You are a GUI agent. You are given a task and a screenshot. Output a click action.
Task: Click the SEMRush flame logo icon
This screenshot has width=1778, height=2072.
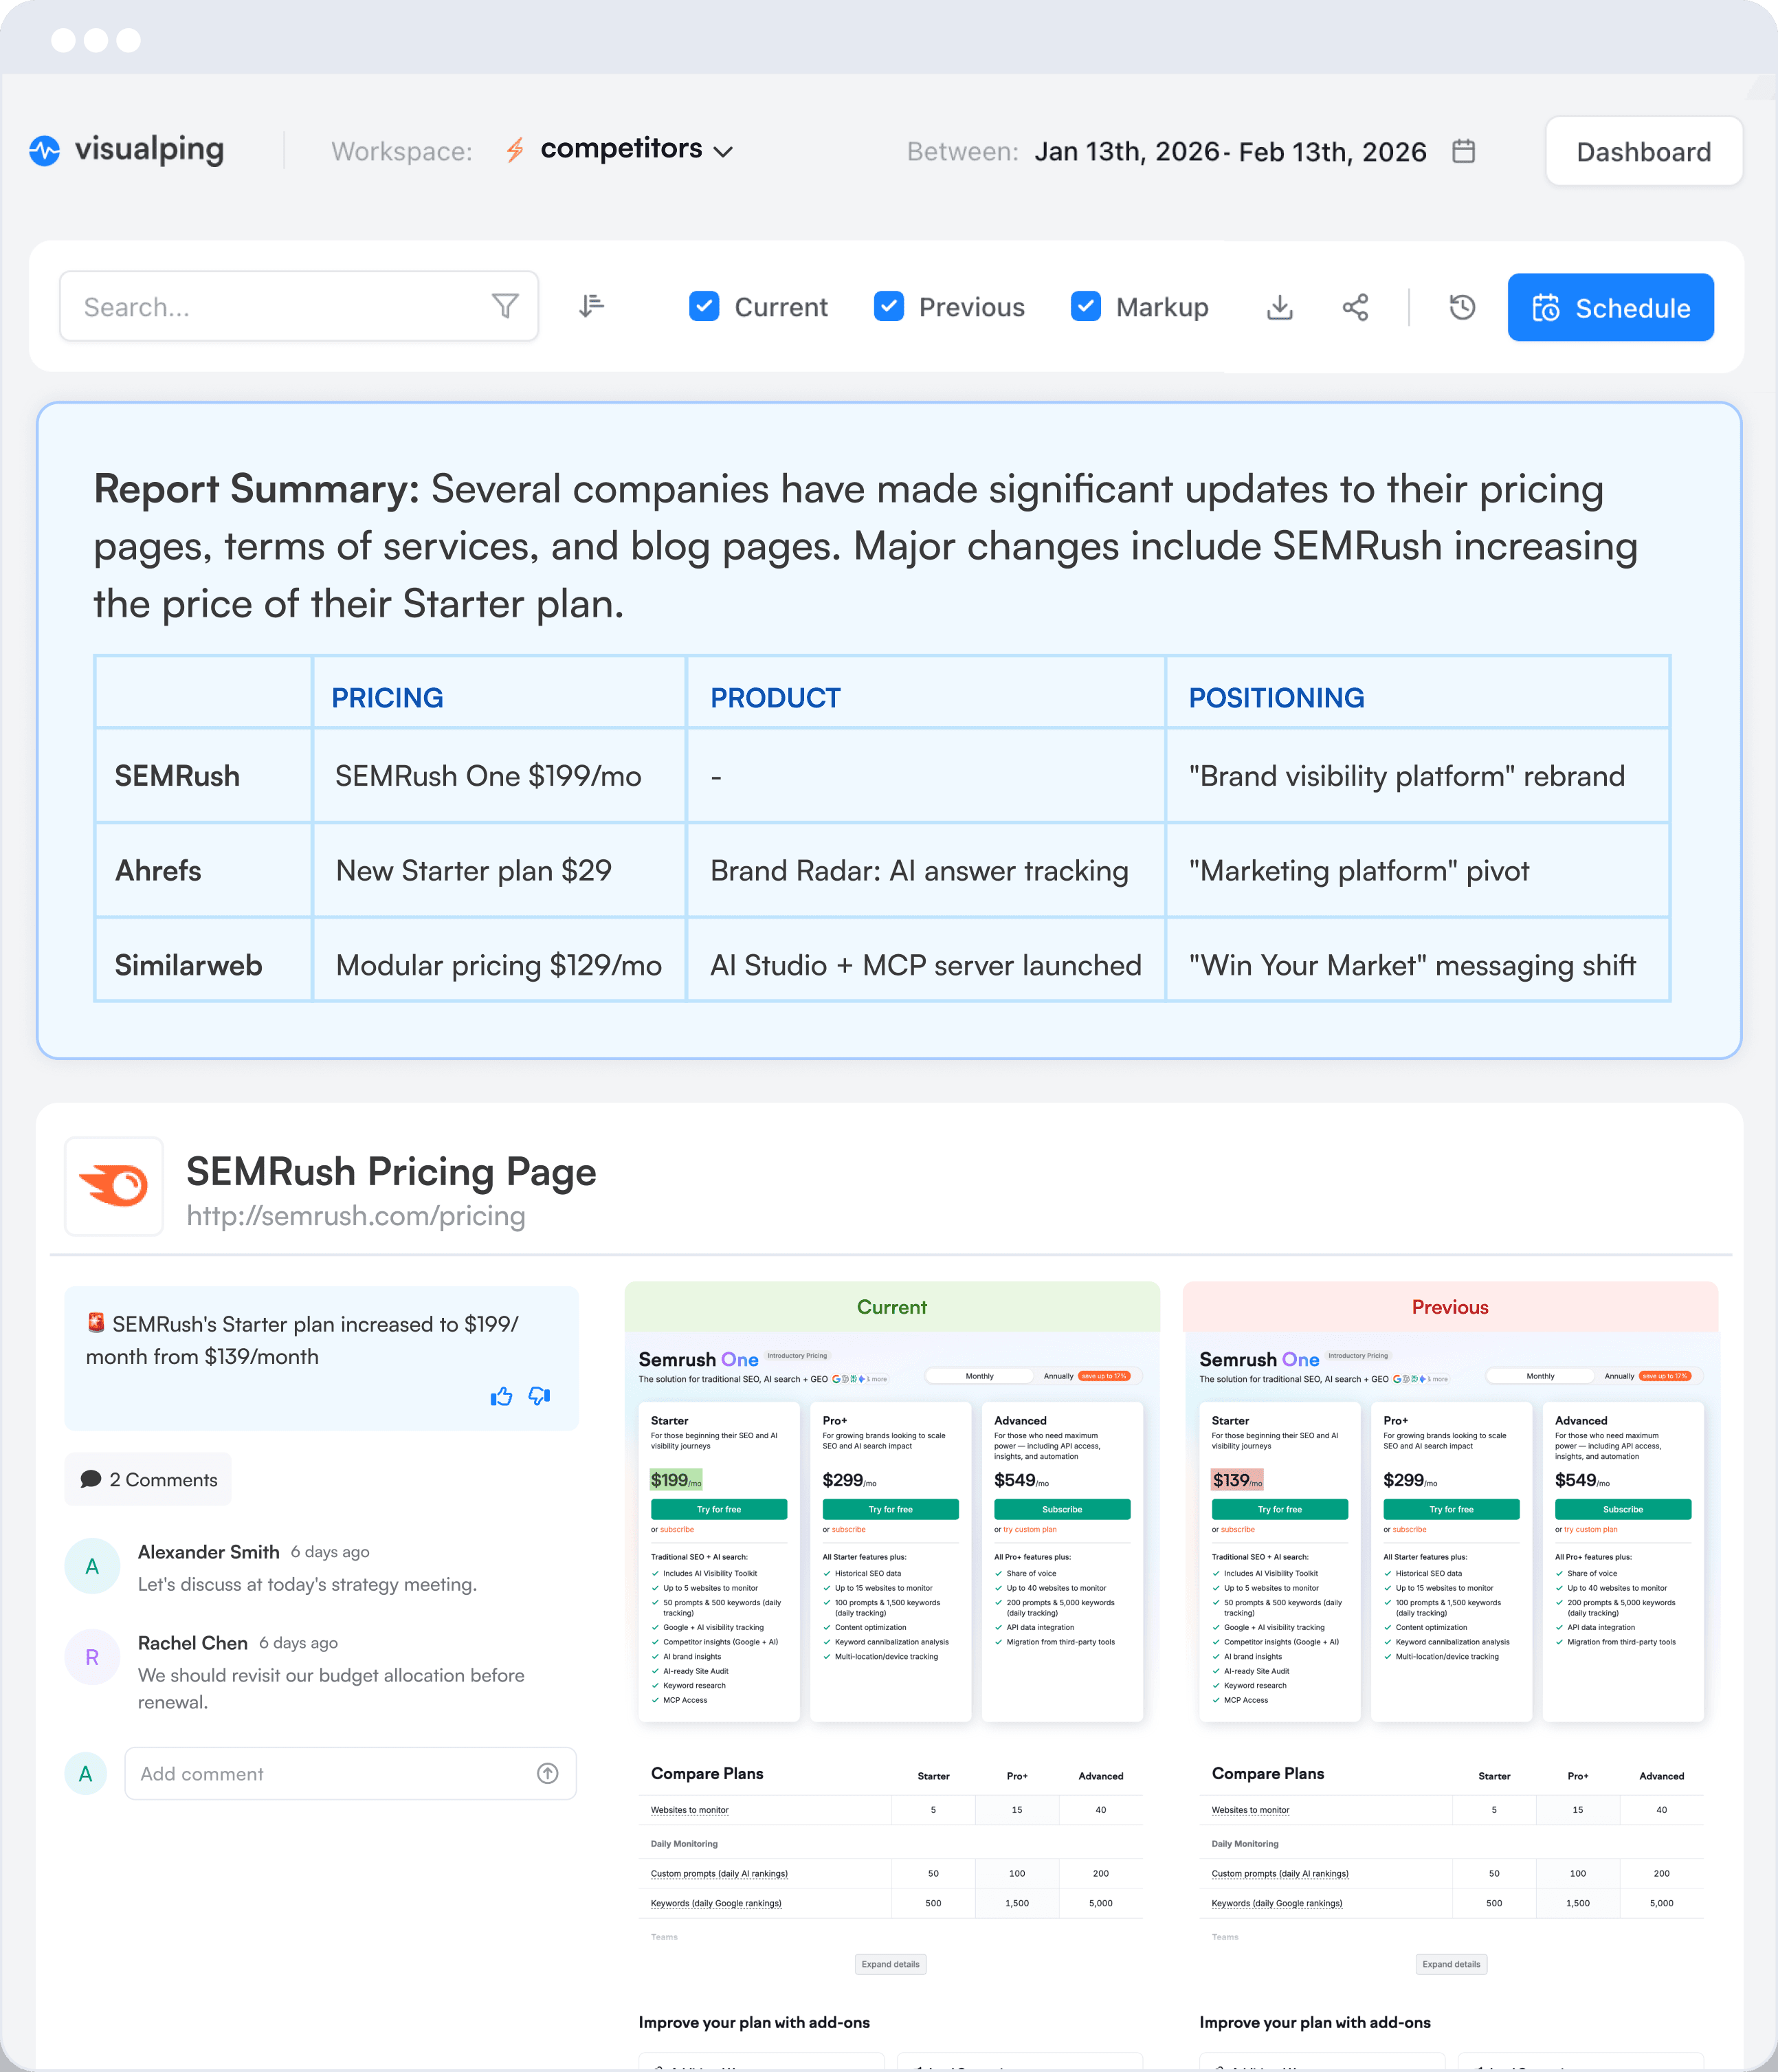114,1186
